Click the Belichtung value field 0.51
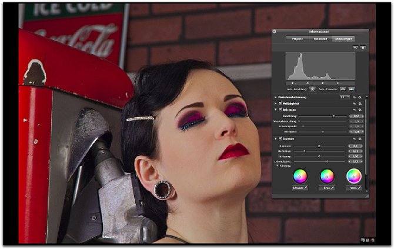The height and width of the screenshot is (249, 394). (356, 116)
